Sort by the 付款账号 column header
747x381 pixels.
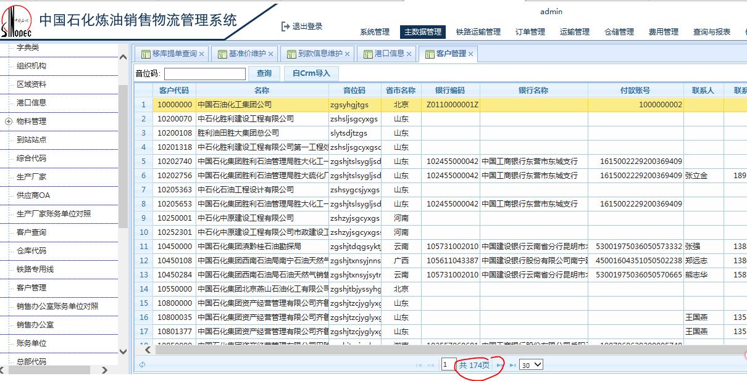(635, 91)
